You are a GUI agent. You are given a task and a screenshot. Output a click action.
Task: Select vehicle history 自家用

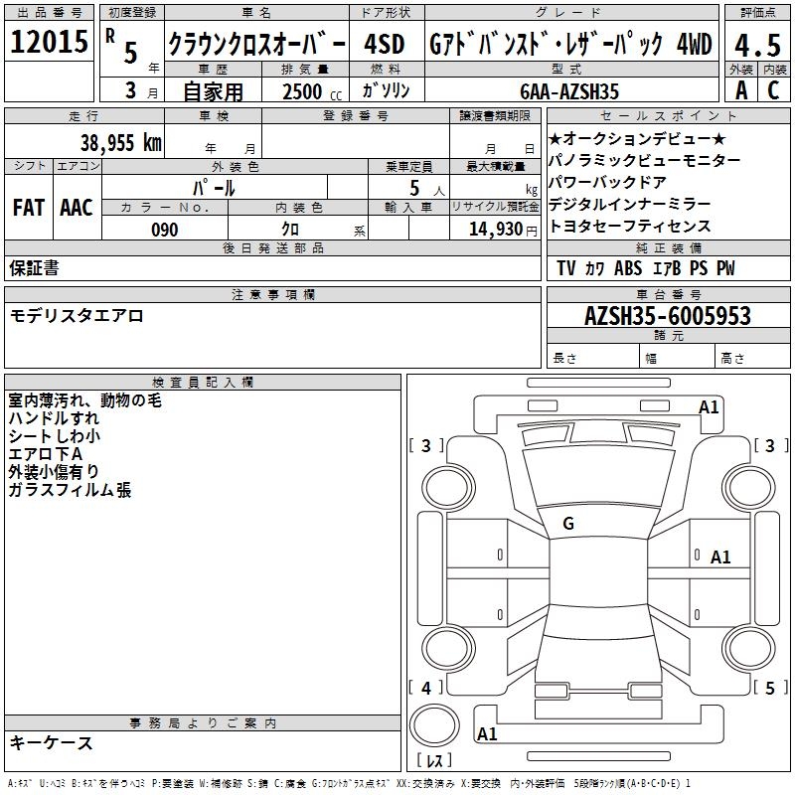pyautogui.click(x=213, y=91)
